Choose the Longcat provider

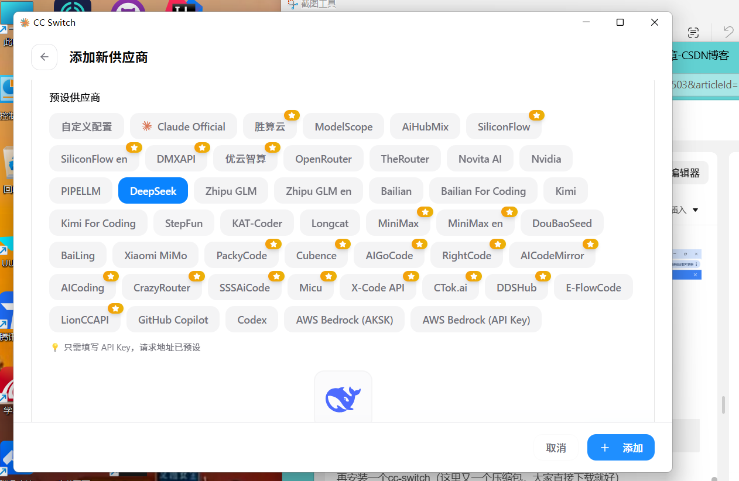tap(330, 223)
